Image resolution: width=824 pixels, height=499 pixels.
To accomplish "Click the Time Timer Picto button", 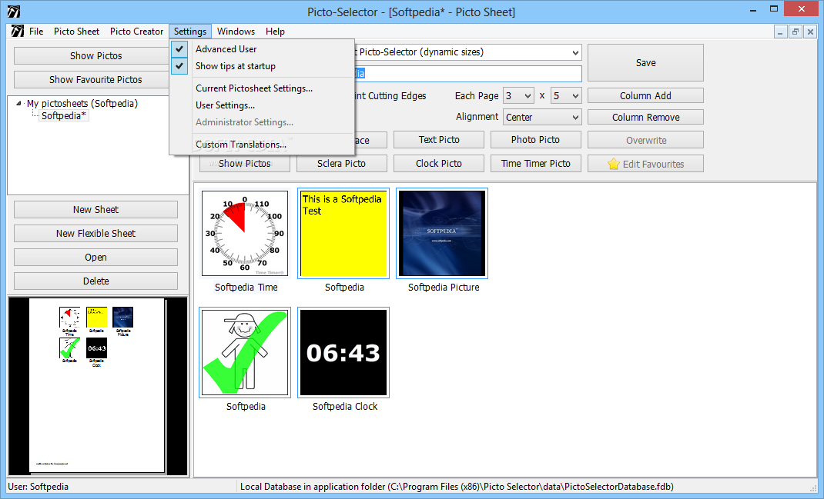I will 535,164.
